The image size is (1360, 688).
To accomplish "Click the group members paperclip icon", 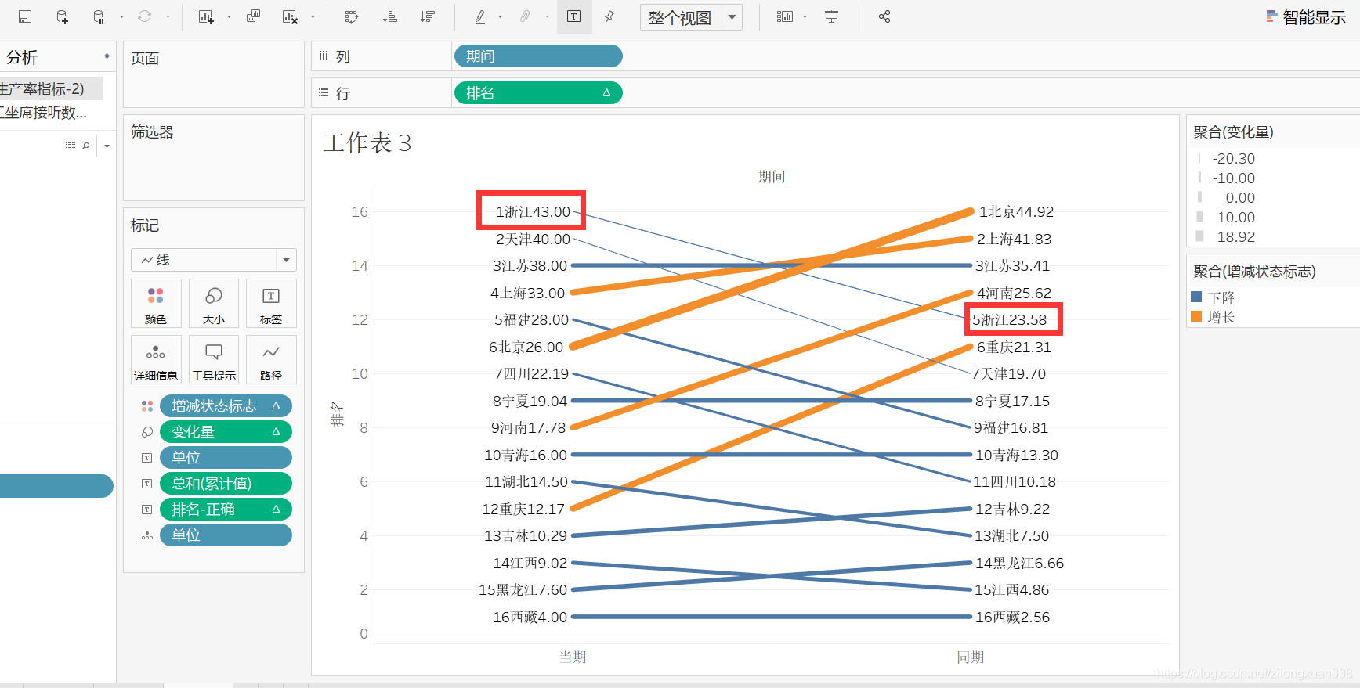I will [525, 16].
